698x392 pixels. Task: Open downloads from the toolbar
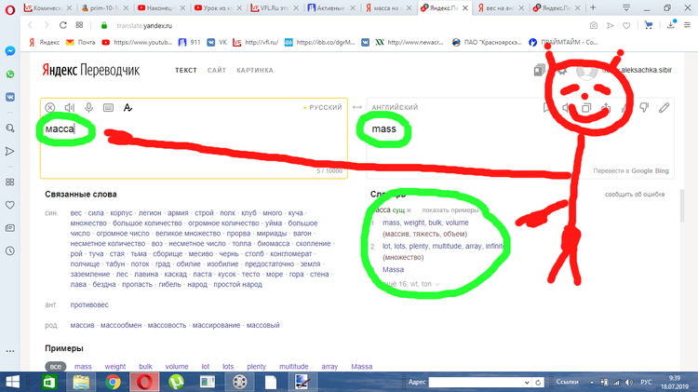671,25
